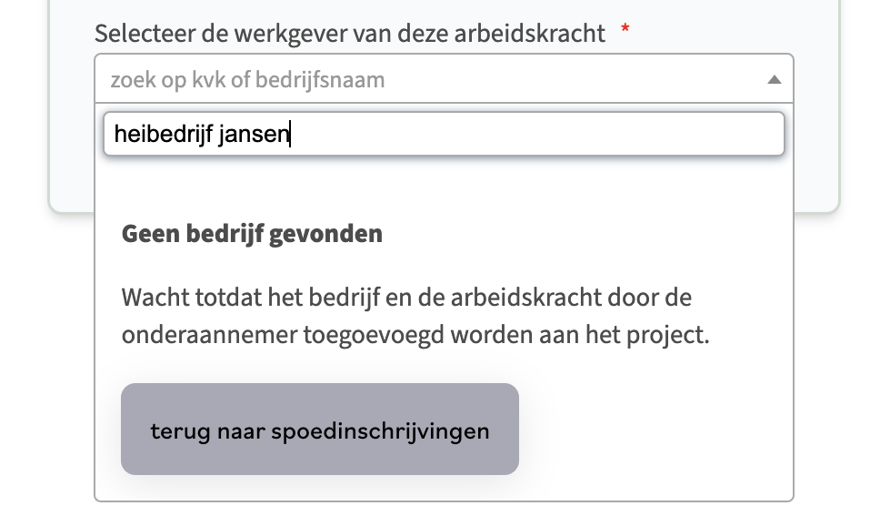Image resolution: width=880 pixels, height=526 pixels.
Task: Click the 'Geen bedrijf gevonden' heading
Action: tap(252, 234)
